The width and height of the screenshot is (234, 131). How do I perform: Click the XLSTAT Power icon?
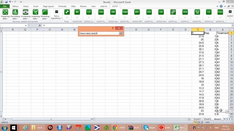[125, 12]
